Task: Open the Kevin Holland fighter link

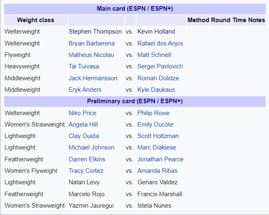Action: point(156,32)
